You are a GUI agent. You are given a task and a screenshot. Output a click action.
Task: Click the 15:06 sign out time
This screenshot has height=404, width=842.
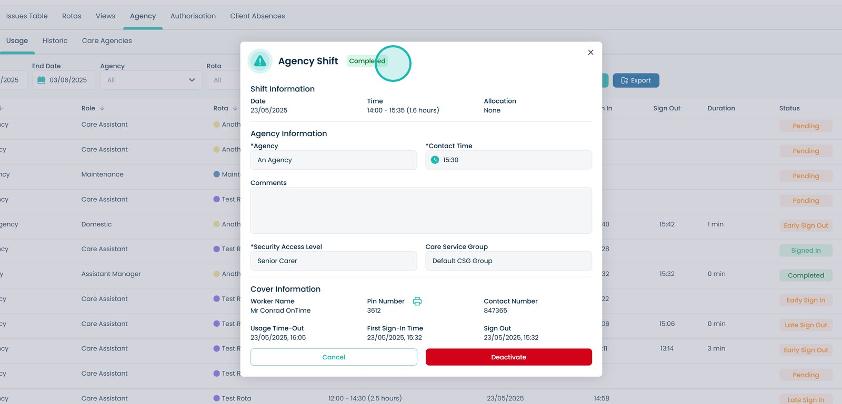pos(667,324)
